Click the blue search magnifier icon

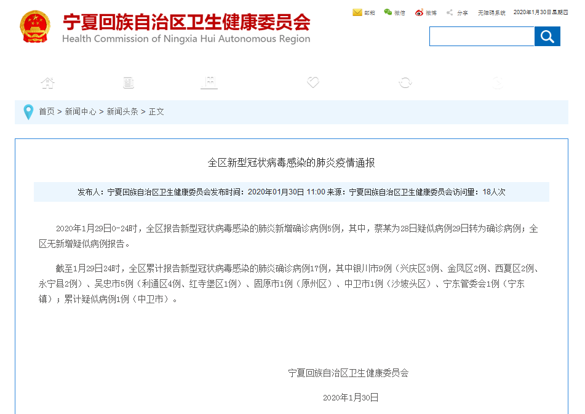tap(547, 36)
